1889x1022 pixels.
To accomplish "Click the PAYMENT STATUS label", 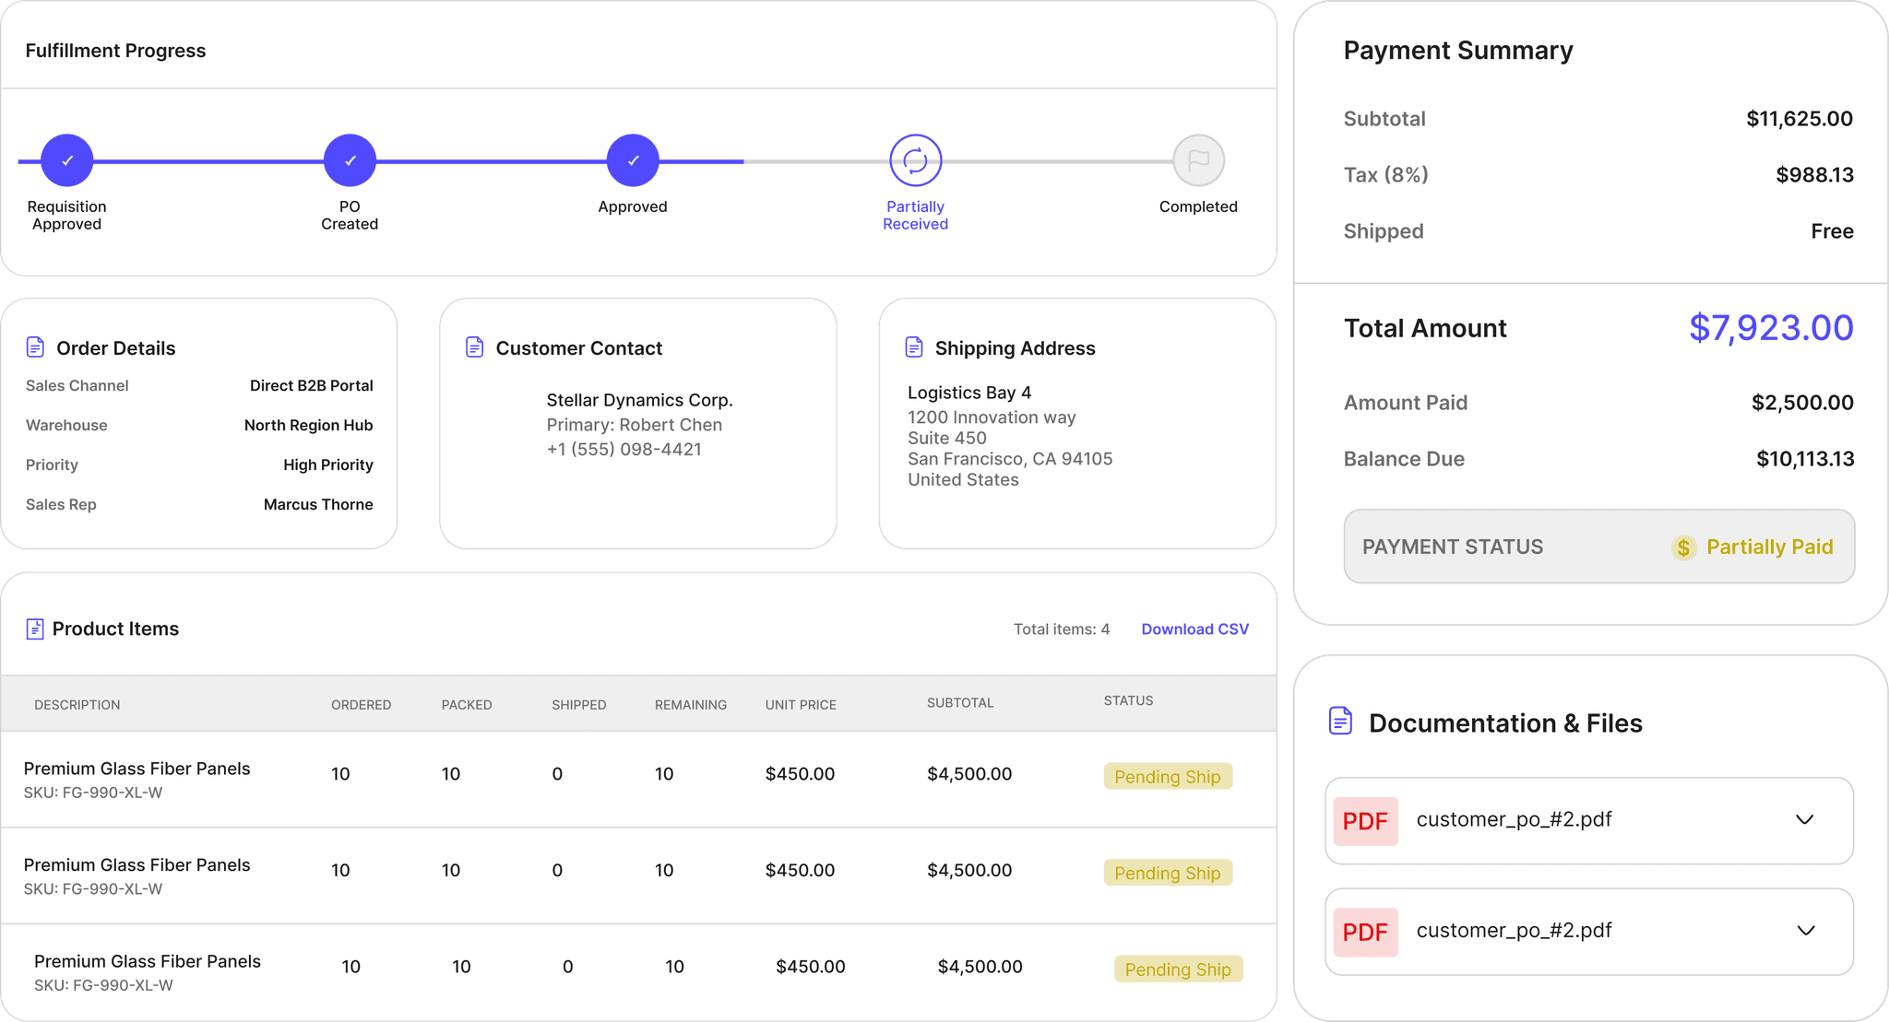I will (1453, 546).
